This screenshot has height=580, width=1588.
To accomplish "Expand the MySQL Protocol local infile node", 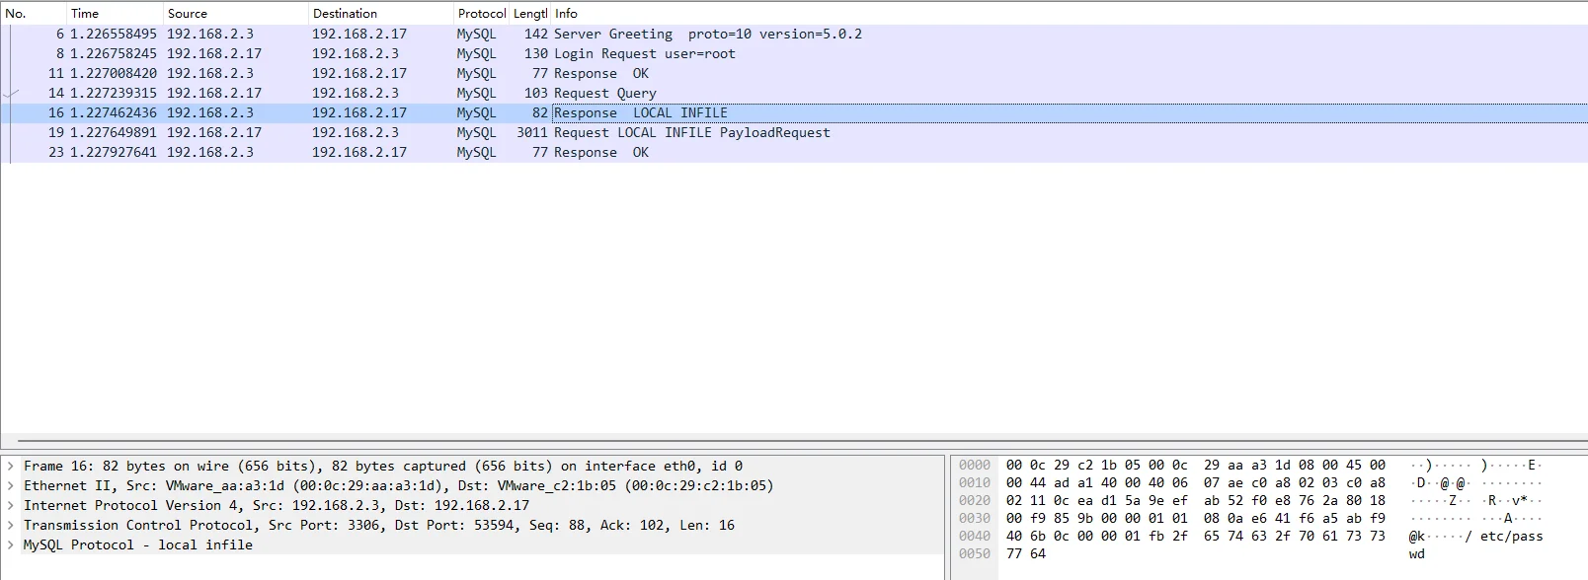I will pos(10,545).
